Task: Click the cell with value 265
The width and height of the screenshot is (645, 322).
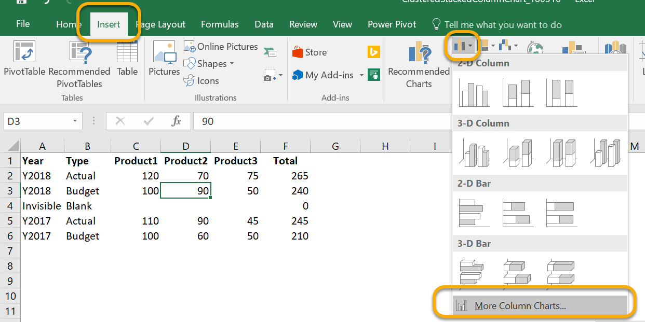Action: (285, 176)
